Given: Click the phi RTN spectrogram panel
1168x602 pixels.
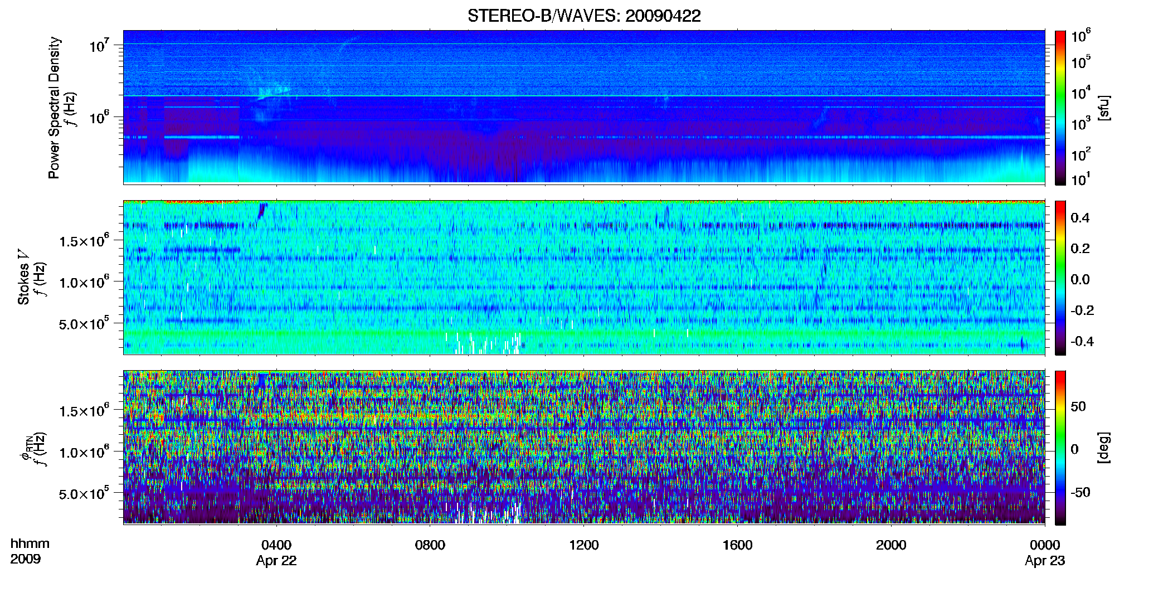Looking at the screenshot, I should pyautogui.click(x=584, y=447).
